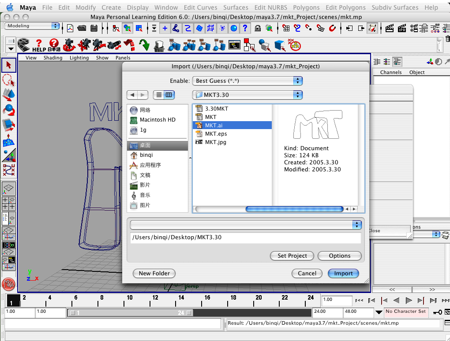Switch dialog to list view
The image size is (450, 341).
(159, 95)
